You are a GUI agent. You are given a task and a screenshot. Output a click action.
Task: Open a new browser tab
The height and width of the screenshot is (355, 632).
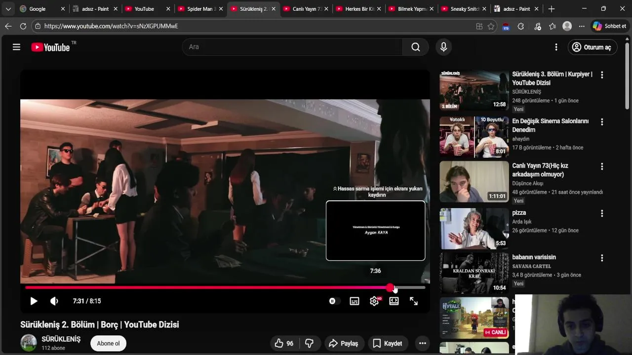coord(552,9)
